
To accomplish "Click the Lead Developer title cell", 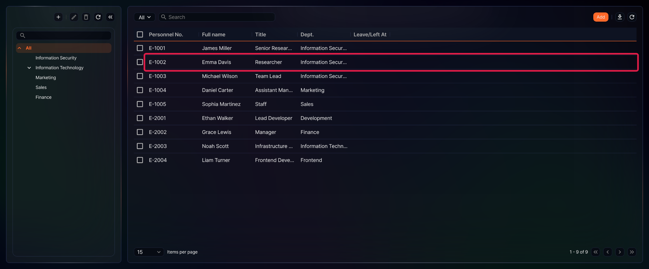I will [274, 118].
